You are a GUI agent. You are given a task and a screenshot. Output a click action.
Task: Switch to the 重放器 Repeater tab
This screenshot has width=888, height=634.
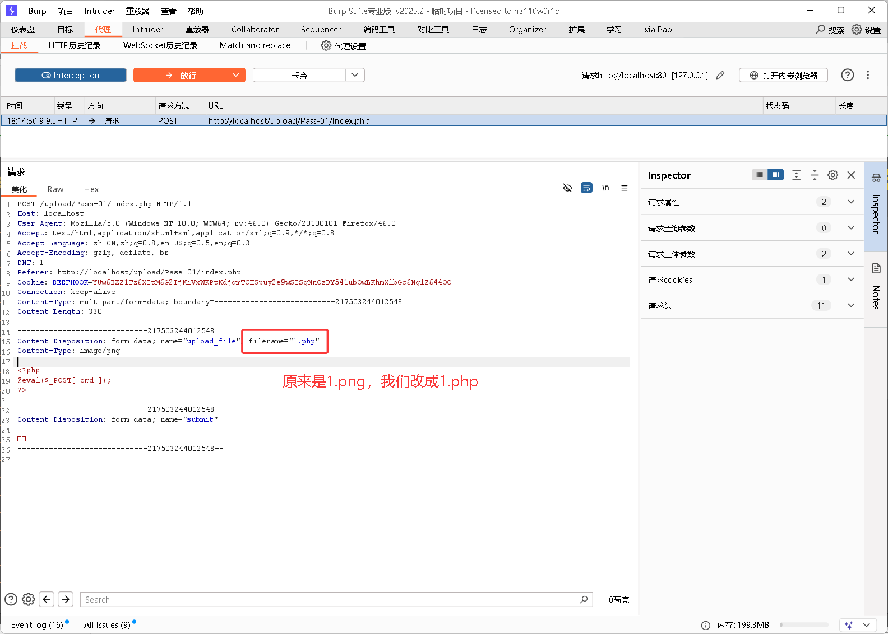click(197, 30)
